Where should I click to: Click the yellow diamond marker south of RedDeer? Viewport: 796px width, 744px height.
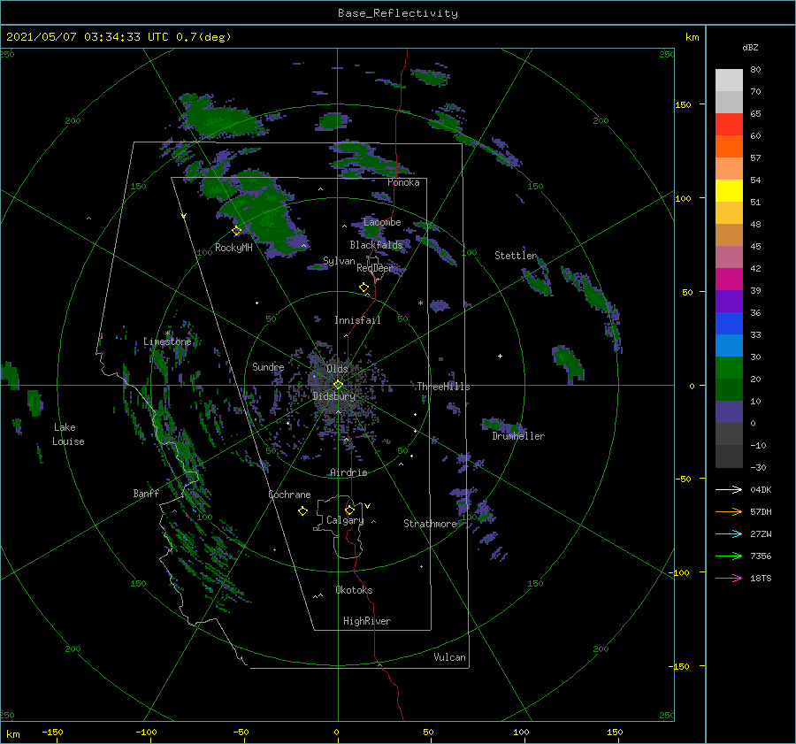click(x=364, y=288)
